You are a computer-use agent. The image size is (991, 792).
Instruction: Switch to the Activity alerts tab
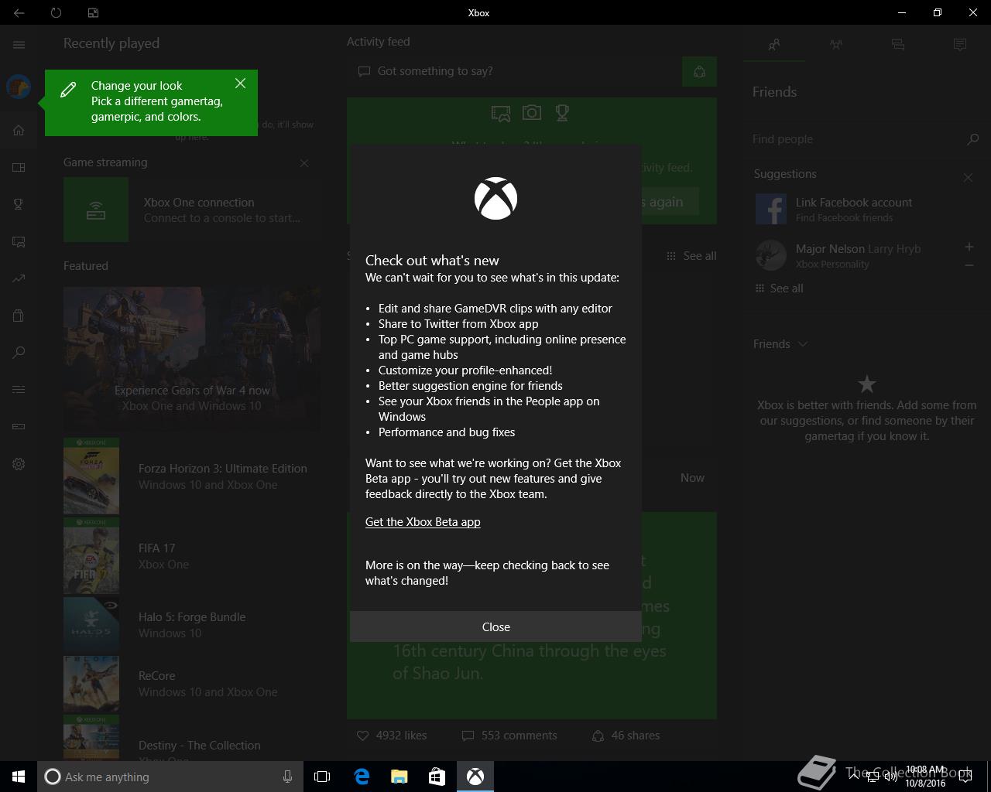coord(960,45)
